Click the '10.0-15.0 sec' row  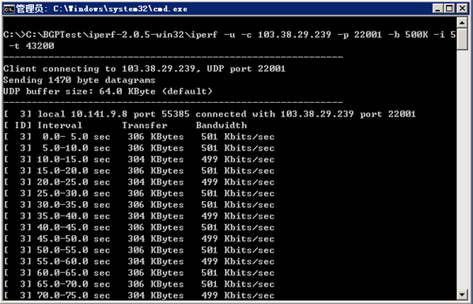click(139, 159)
